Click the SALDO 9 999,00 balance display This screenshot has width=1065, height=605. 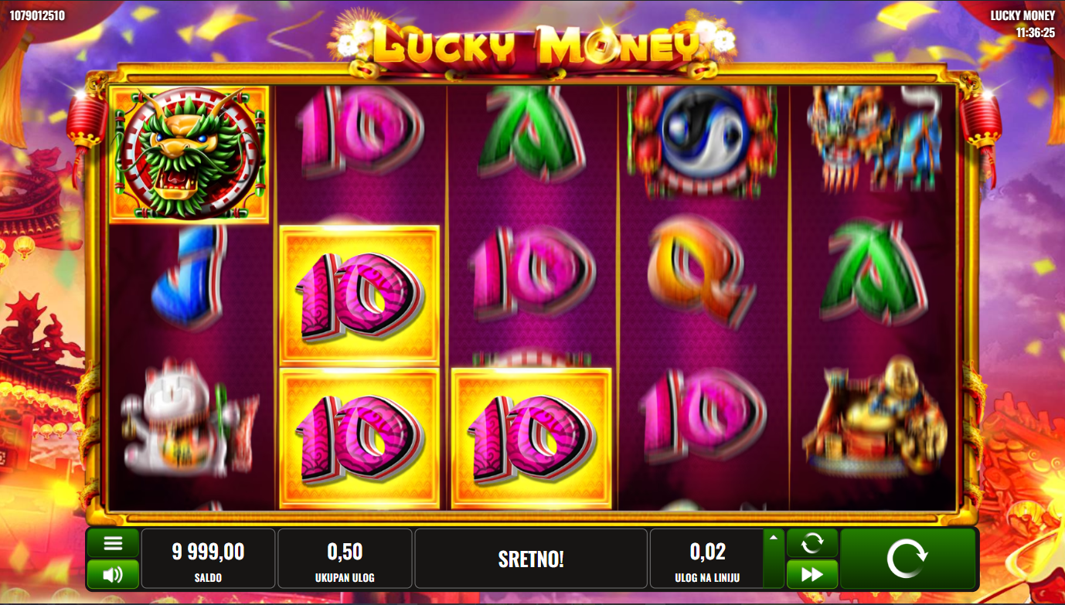click(x=208, y=559)
